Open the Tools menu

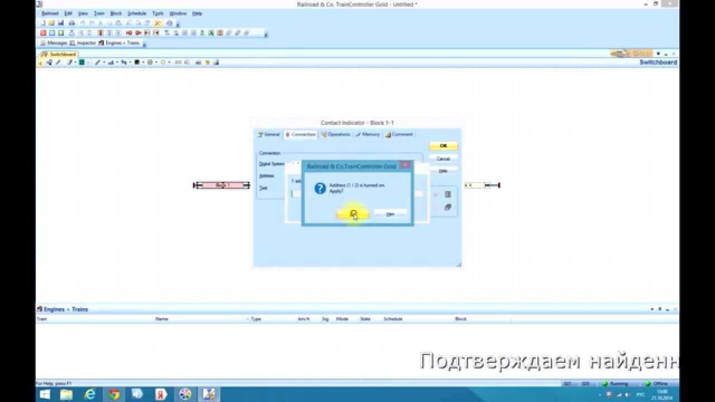[158, 13]
